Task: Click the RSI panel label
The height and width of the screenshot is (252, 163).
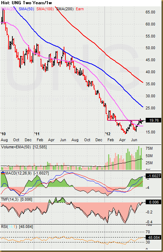Action: (17, 227)
